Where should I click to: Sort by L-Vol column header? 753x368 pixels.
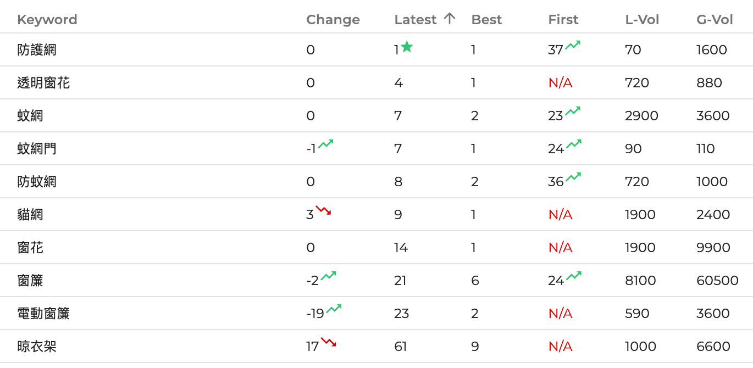point(642,20)
